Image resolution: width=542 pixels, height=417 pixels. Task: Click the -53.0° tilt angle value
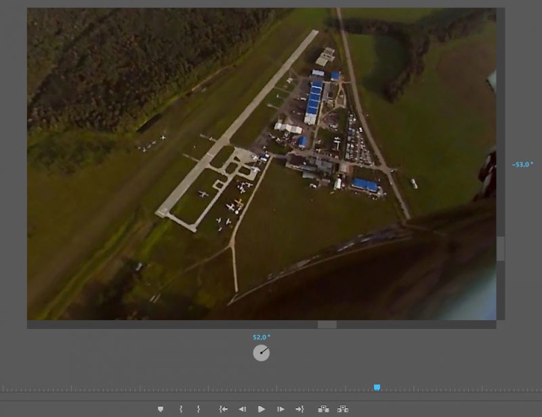point(522,164)
